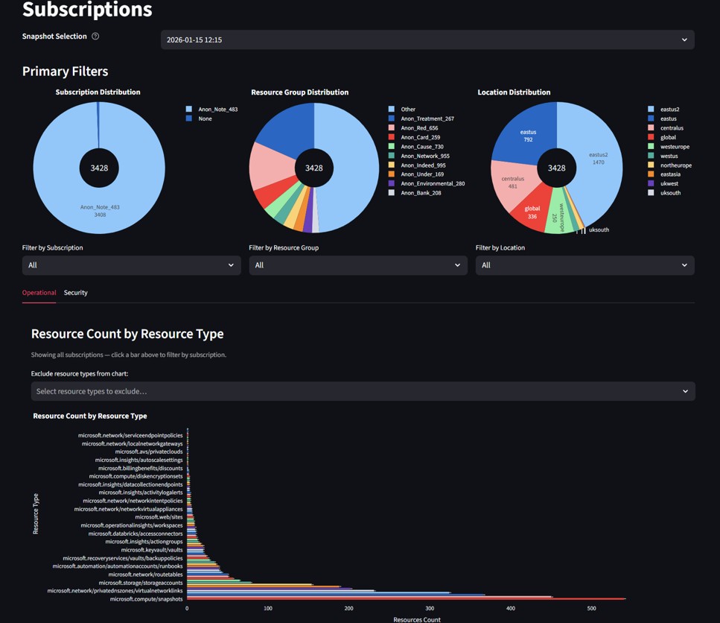Open the snapshot date dropdown

pyautogui.click(x=427, y=39)
